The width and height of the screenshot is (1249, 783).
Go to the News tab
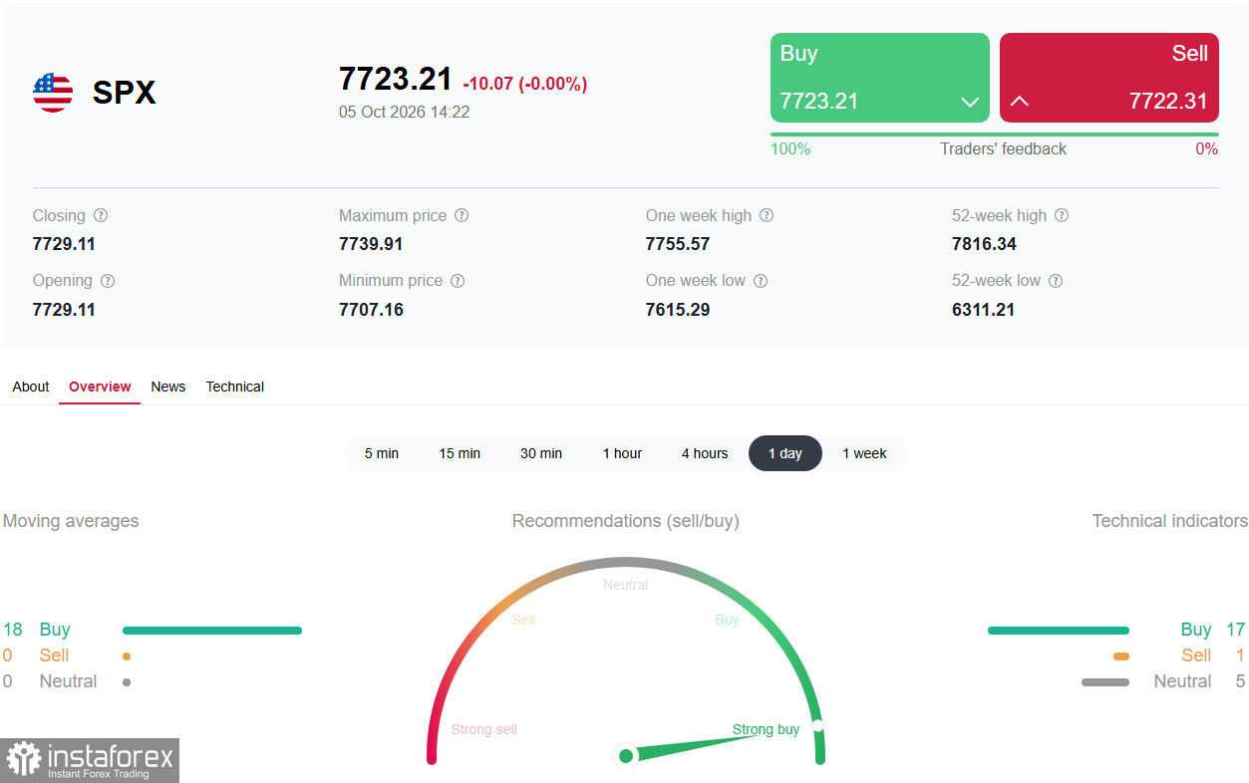[168, 387]
